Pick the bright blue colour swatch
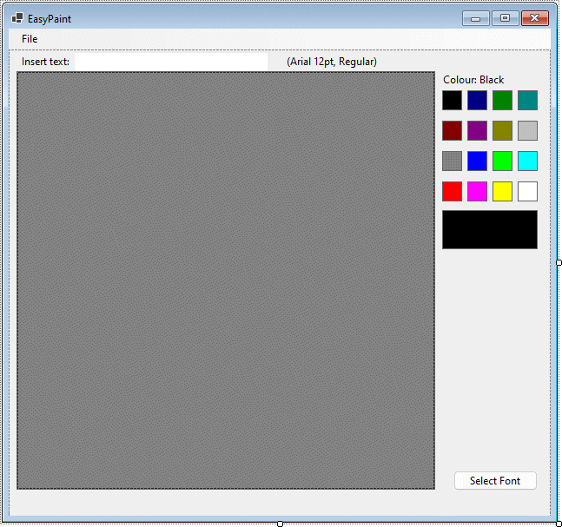The image size is (562, 527). [x=477, y=161]
